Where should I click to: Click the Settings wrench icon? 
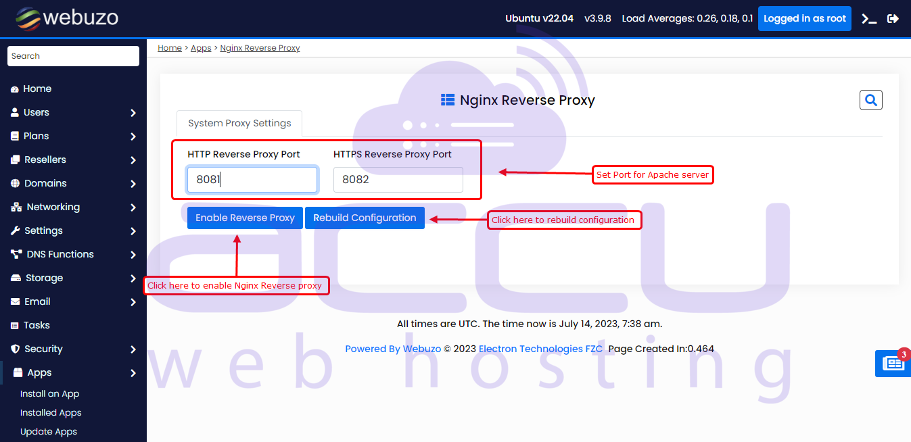pyautogui.click(x=16, y=230)
